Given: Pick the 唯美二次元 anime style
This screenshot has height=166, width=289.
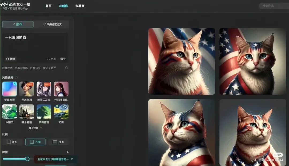Looking at the screenshot, I should 44,89.
